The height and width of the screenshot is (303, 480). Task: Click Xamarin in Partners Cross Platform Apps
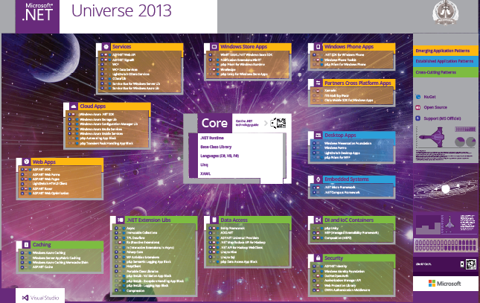[x=330, y=91]
